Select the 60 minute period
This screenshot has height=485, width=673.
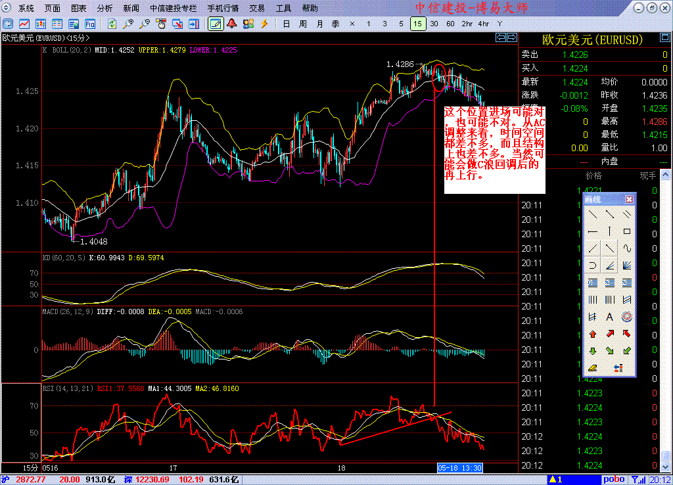[x=450, y=24]
